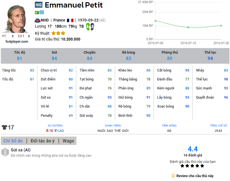
Task: Rate the player one star
Action: pyautogui.click(x=182, y=166)
